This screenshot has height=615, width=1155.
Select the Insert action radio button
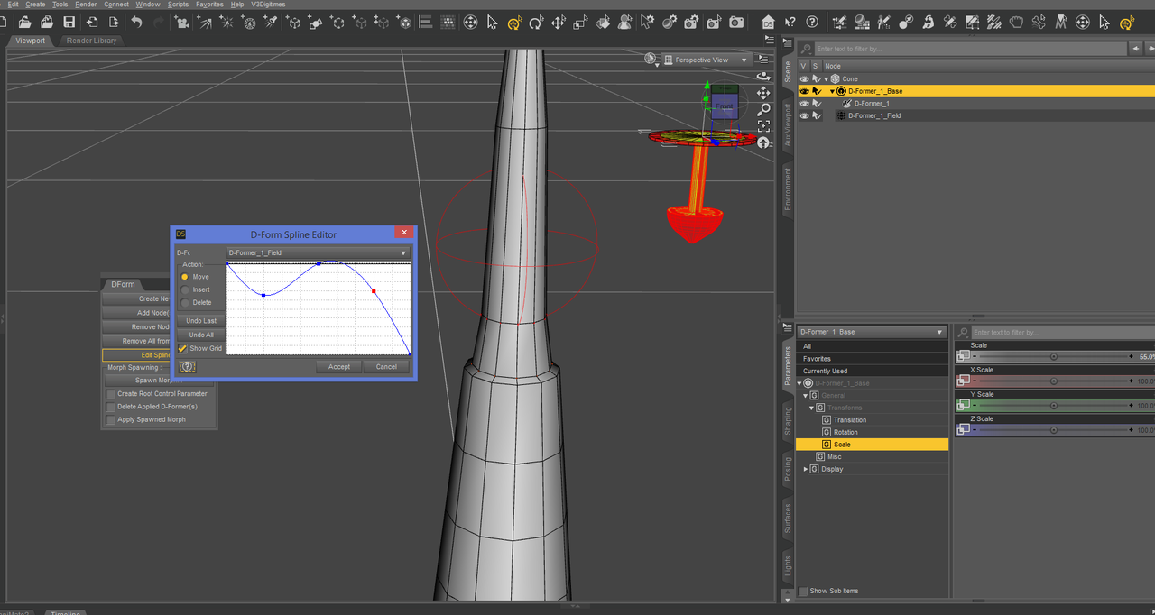tap(185, 289)
